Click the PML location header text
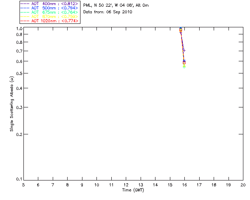The width and height of the screenshot is (250, 200). pos(116,5)
